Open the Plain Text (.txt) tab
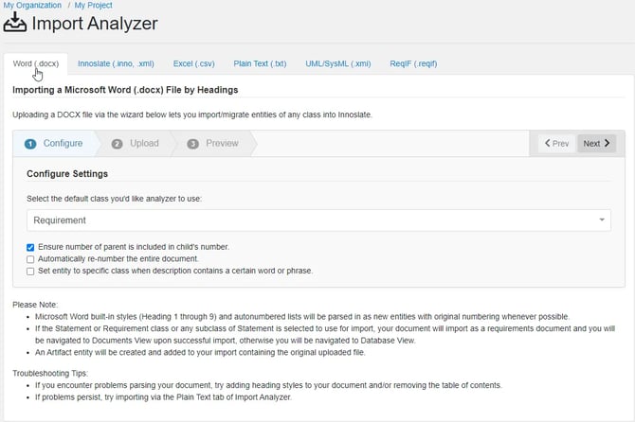This screenshot has width=635, height=422. click(260, 63)
